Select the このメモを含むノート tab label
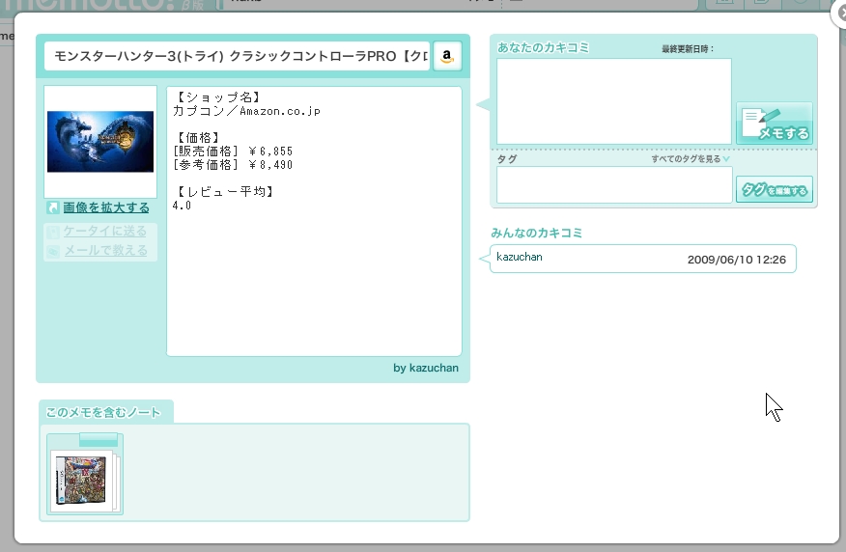Viewport: 846px width, 552px height. [x=103, y=412]
